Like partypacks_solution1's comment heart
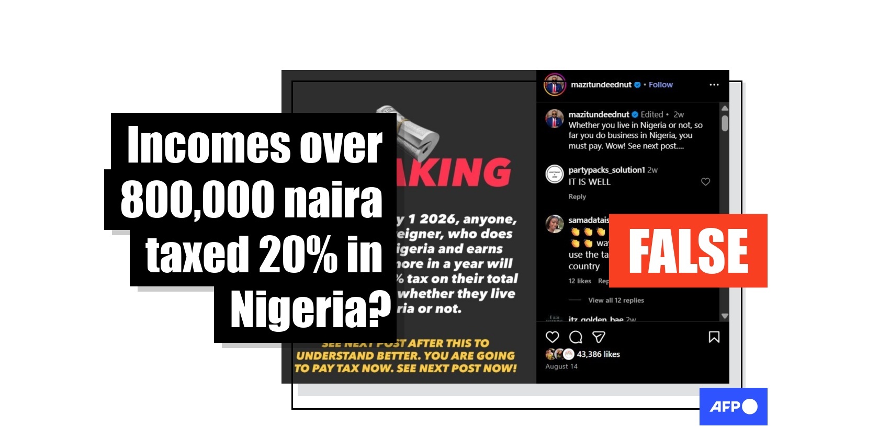 point(706,182)
